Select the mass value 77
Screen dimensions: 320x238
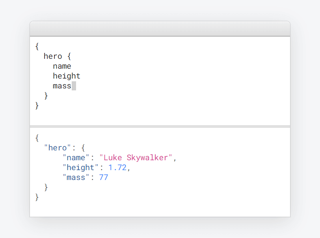104,177
